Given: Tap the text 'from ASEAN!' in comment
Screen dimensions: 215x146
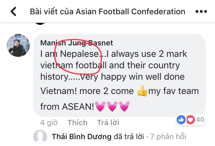Looking at the screenshot, I should pos(67,107).
